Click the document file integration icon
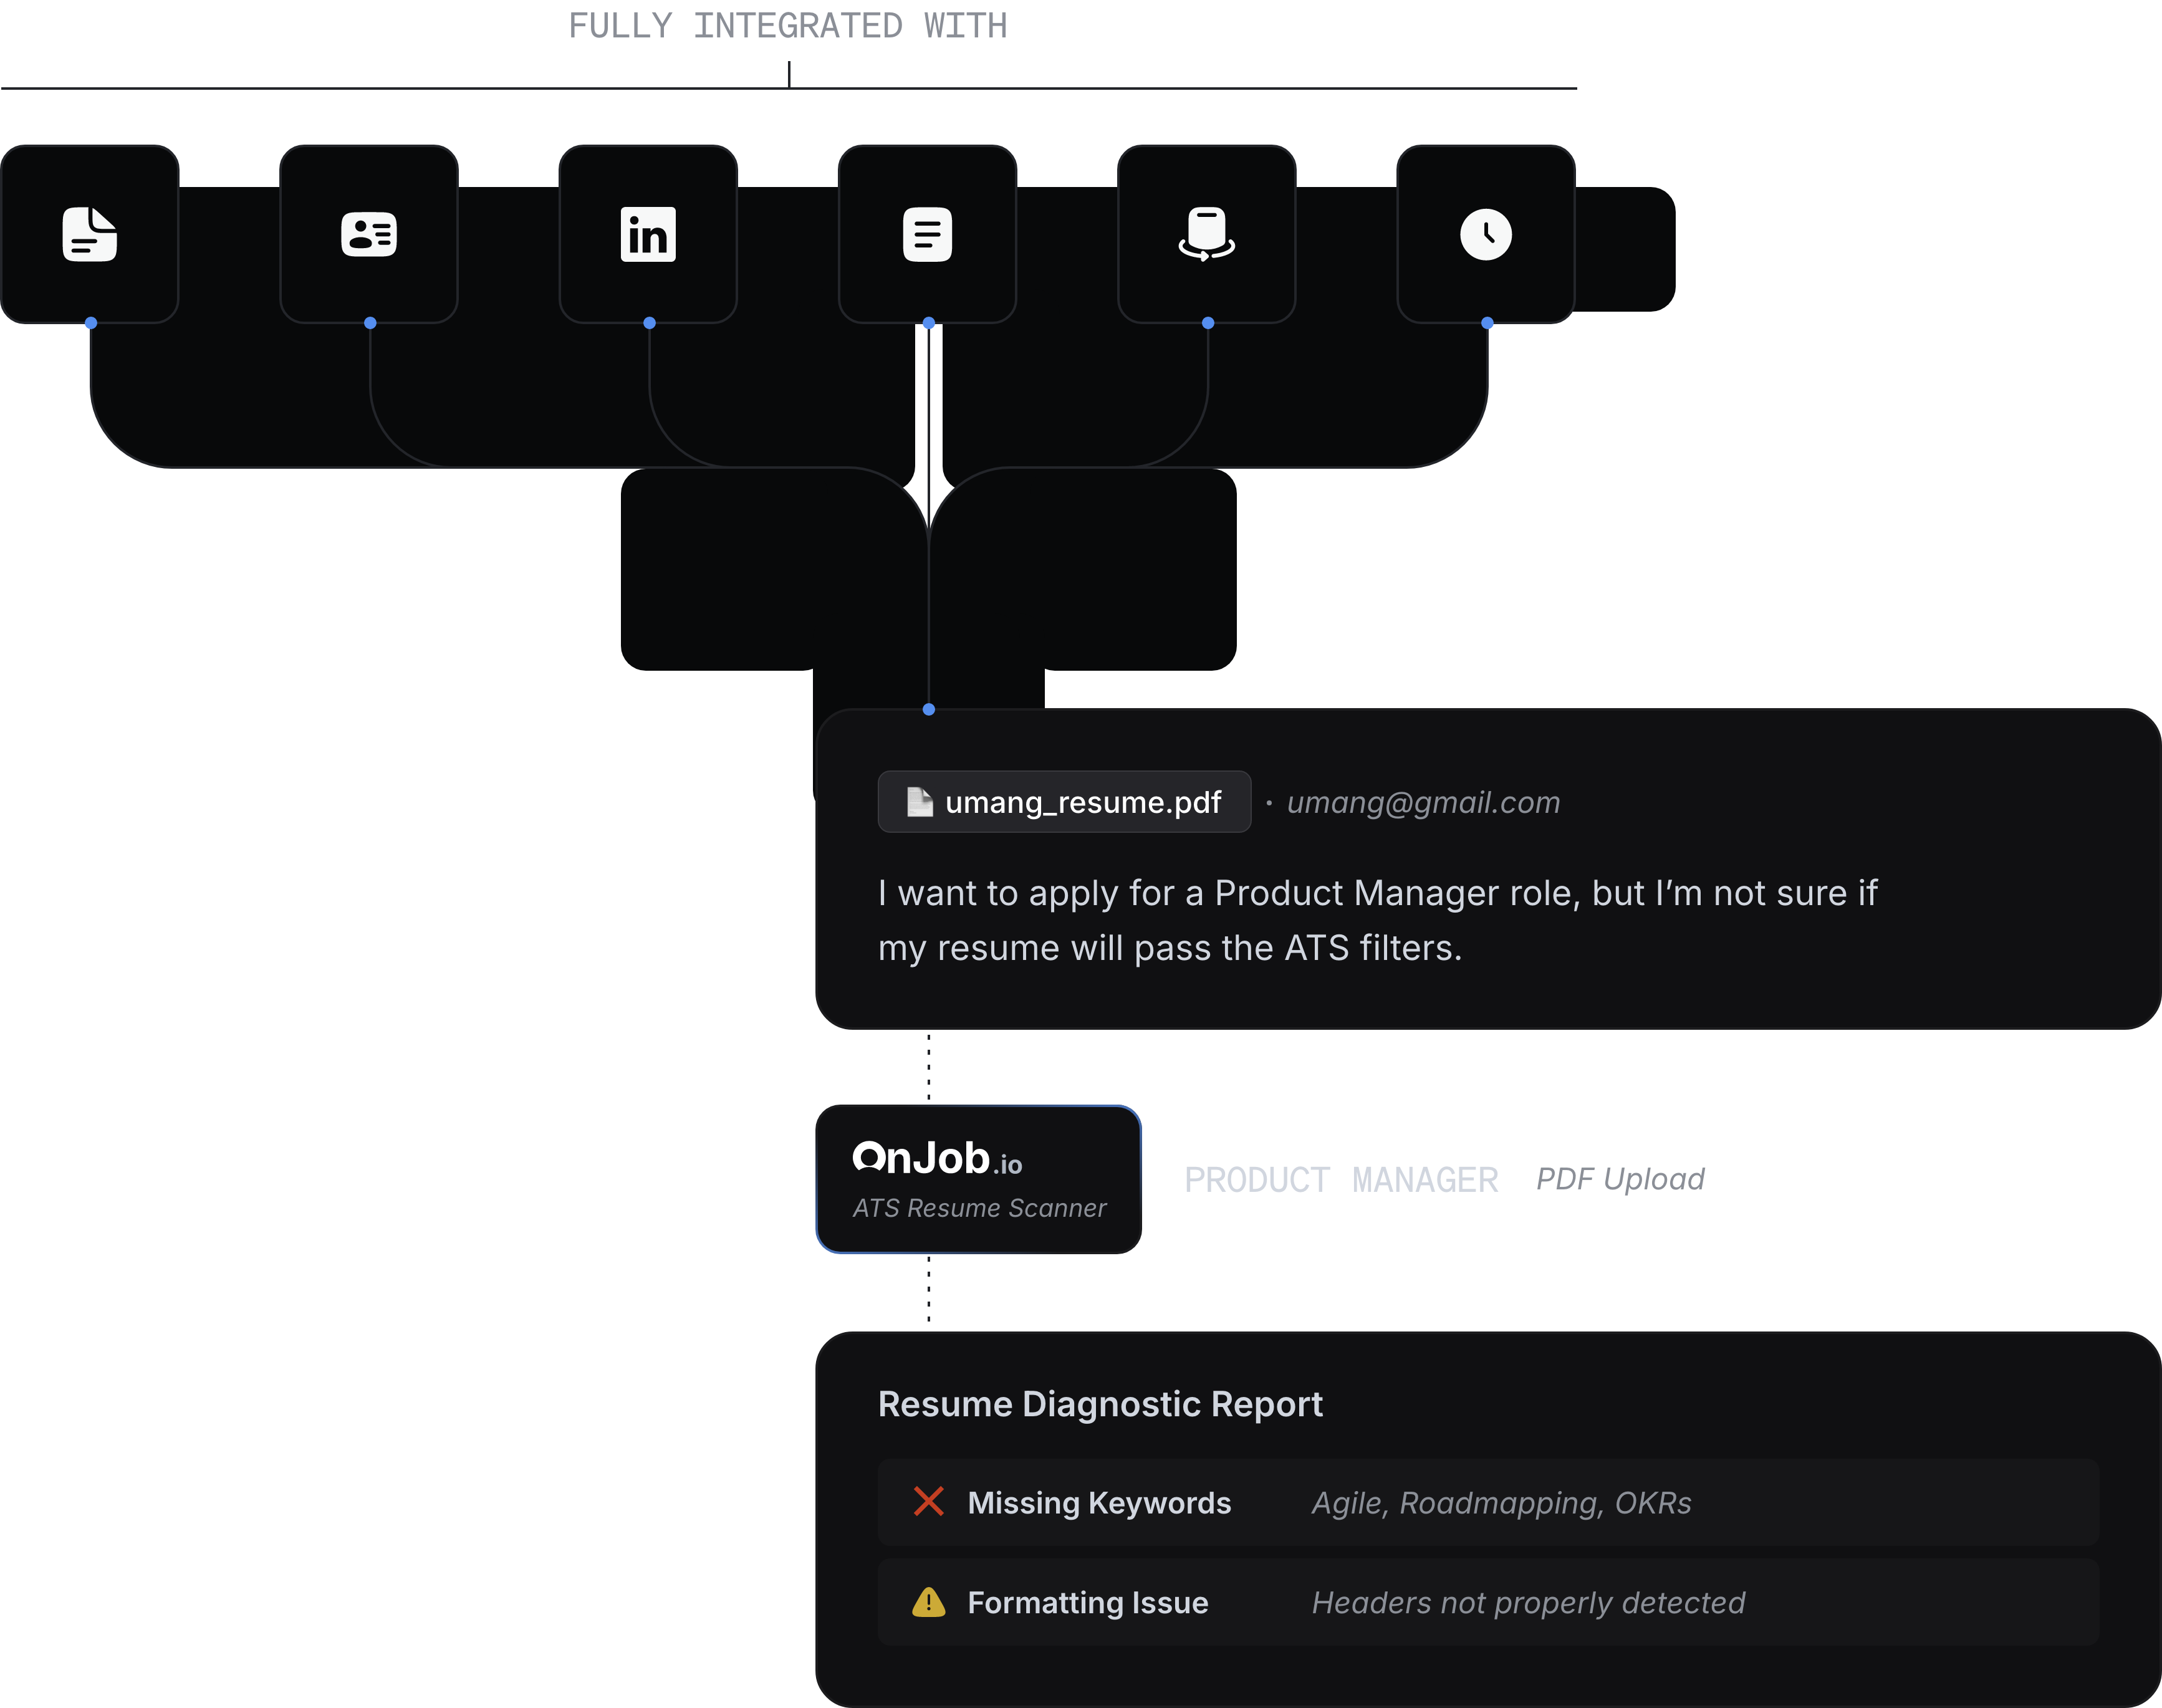The width and height of the screenshot is (2162, 1708). tap(90, 234)
